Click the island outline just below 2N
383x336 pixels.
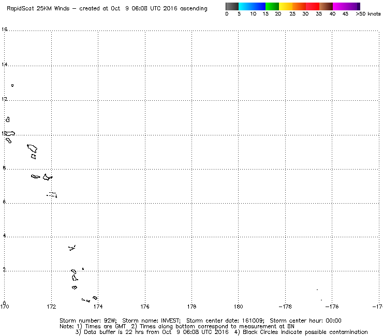pyautogui.click(x=75, y=278)
